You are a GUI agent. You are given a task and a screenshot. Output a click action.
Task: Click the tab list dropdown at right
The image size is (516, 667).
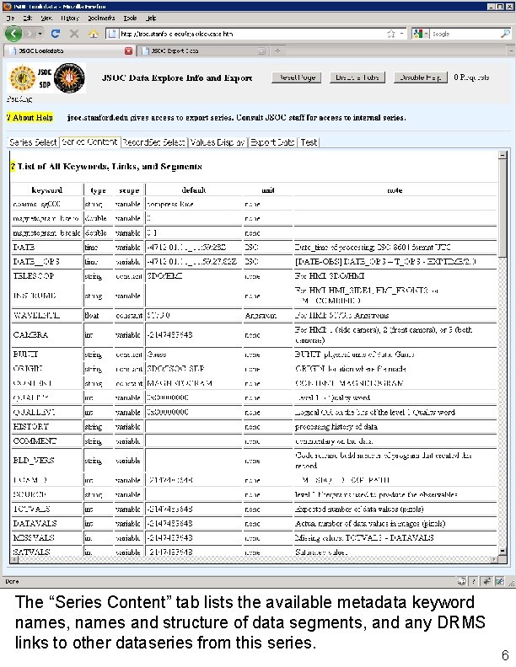(x=510, y=51)
